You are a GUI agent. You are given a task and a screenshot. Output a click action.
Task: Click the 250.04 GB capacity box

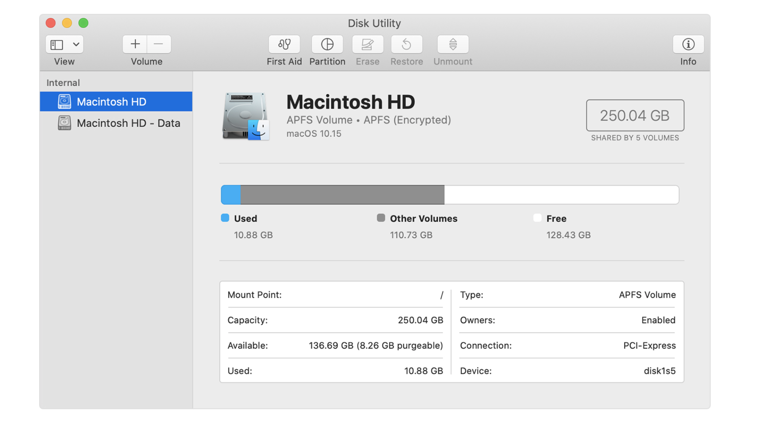635,115
